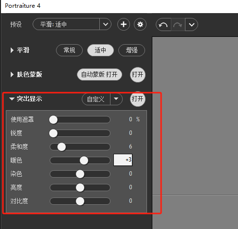Expand the 肤色蒙版 section triangle
Screen dimensions: 238x229
point(12,75)
